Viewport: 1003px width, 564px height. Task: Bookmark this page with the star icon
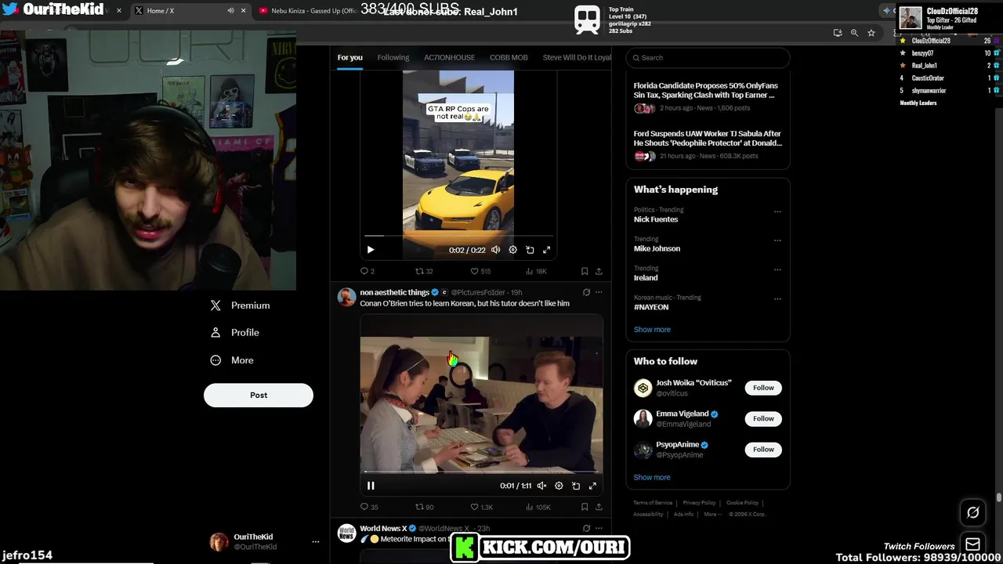(871, 33)
